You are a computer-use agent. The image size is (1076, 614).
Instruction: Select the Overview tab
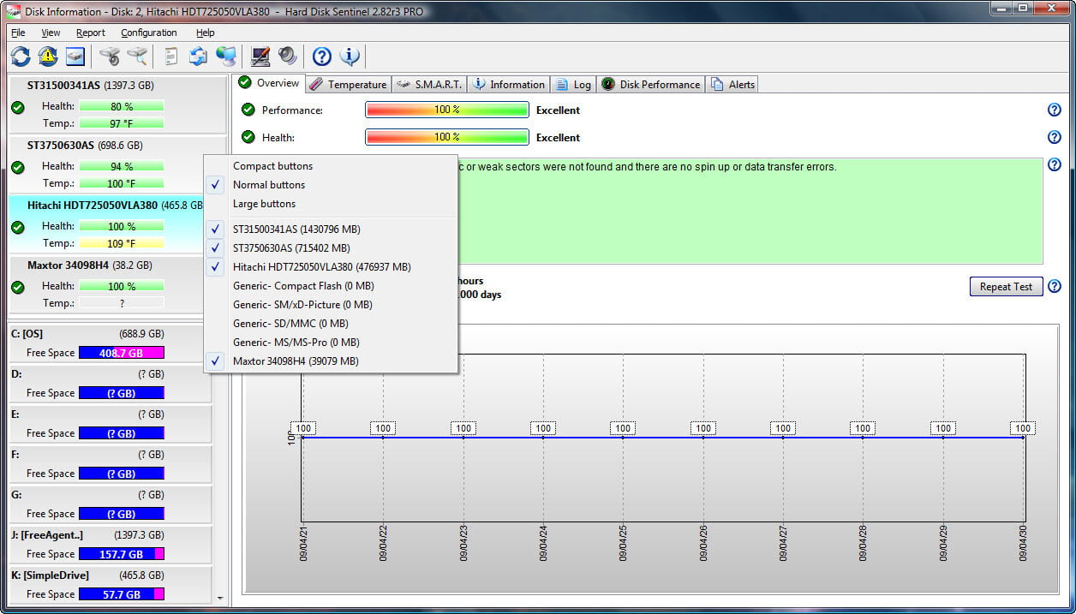pyautogui.click(x=269, y=83)
